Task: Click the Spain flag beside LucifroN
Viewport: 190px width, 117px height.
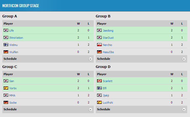Action: [x=99, y=103]
